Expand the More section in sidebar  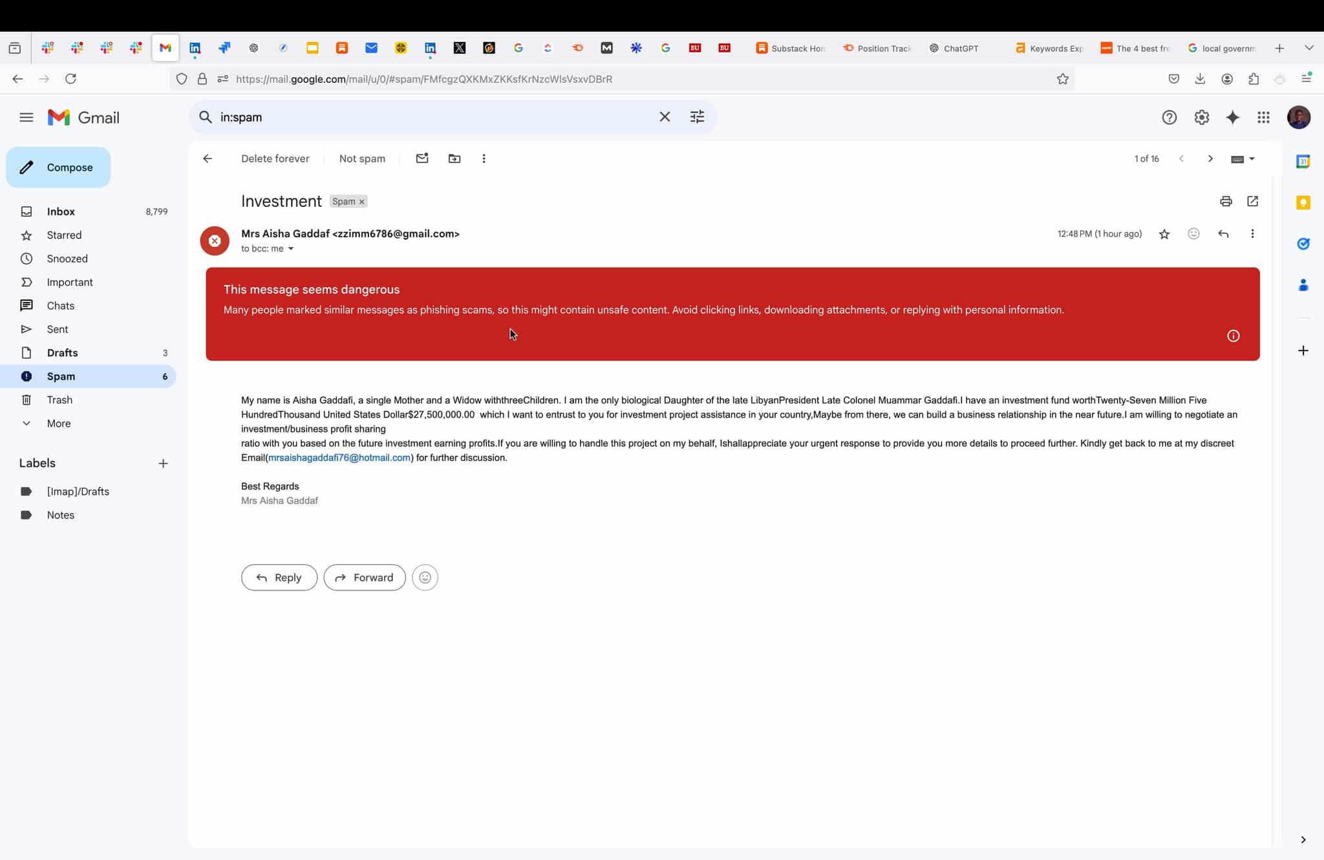[x=58, y=424]
